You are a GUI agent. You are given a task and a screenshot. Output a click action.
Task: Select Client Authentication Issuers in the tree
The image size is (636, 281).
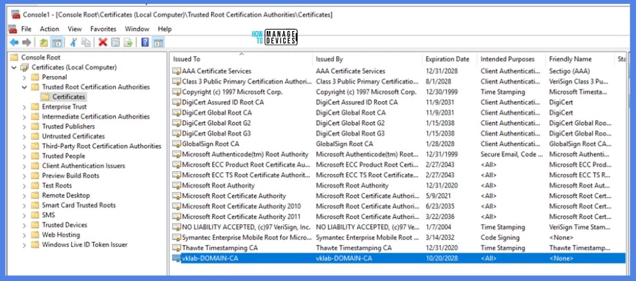tap(83, 166)
